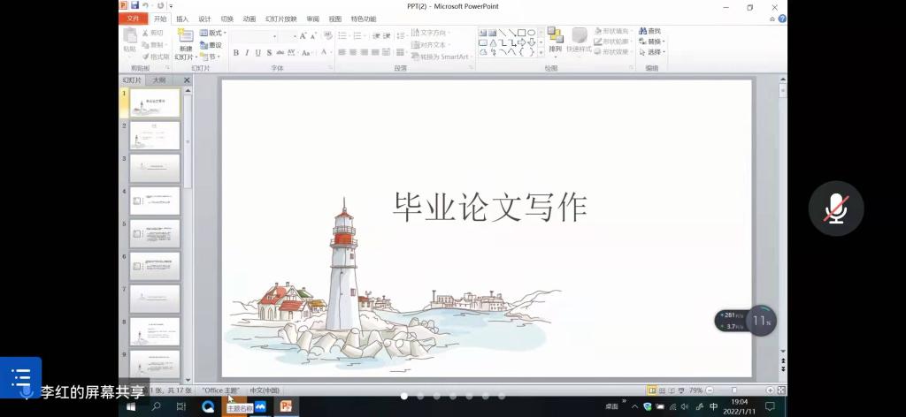This screenshot has height=417, width=906.
Task: Open the Quick Styles (快速样式) gallery
Action: point(579,42)
